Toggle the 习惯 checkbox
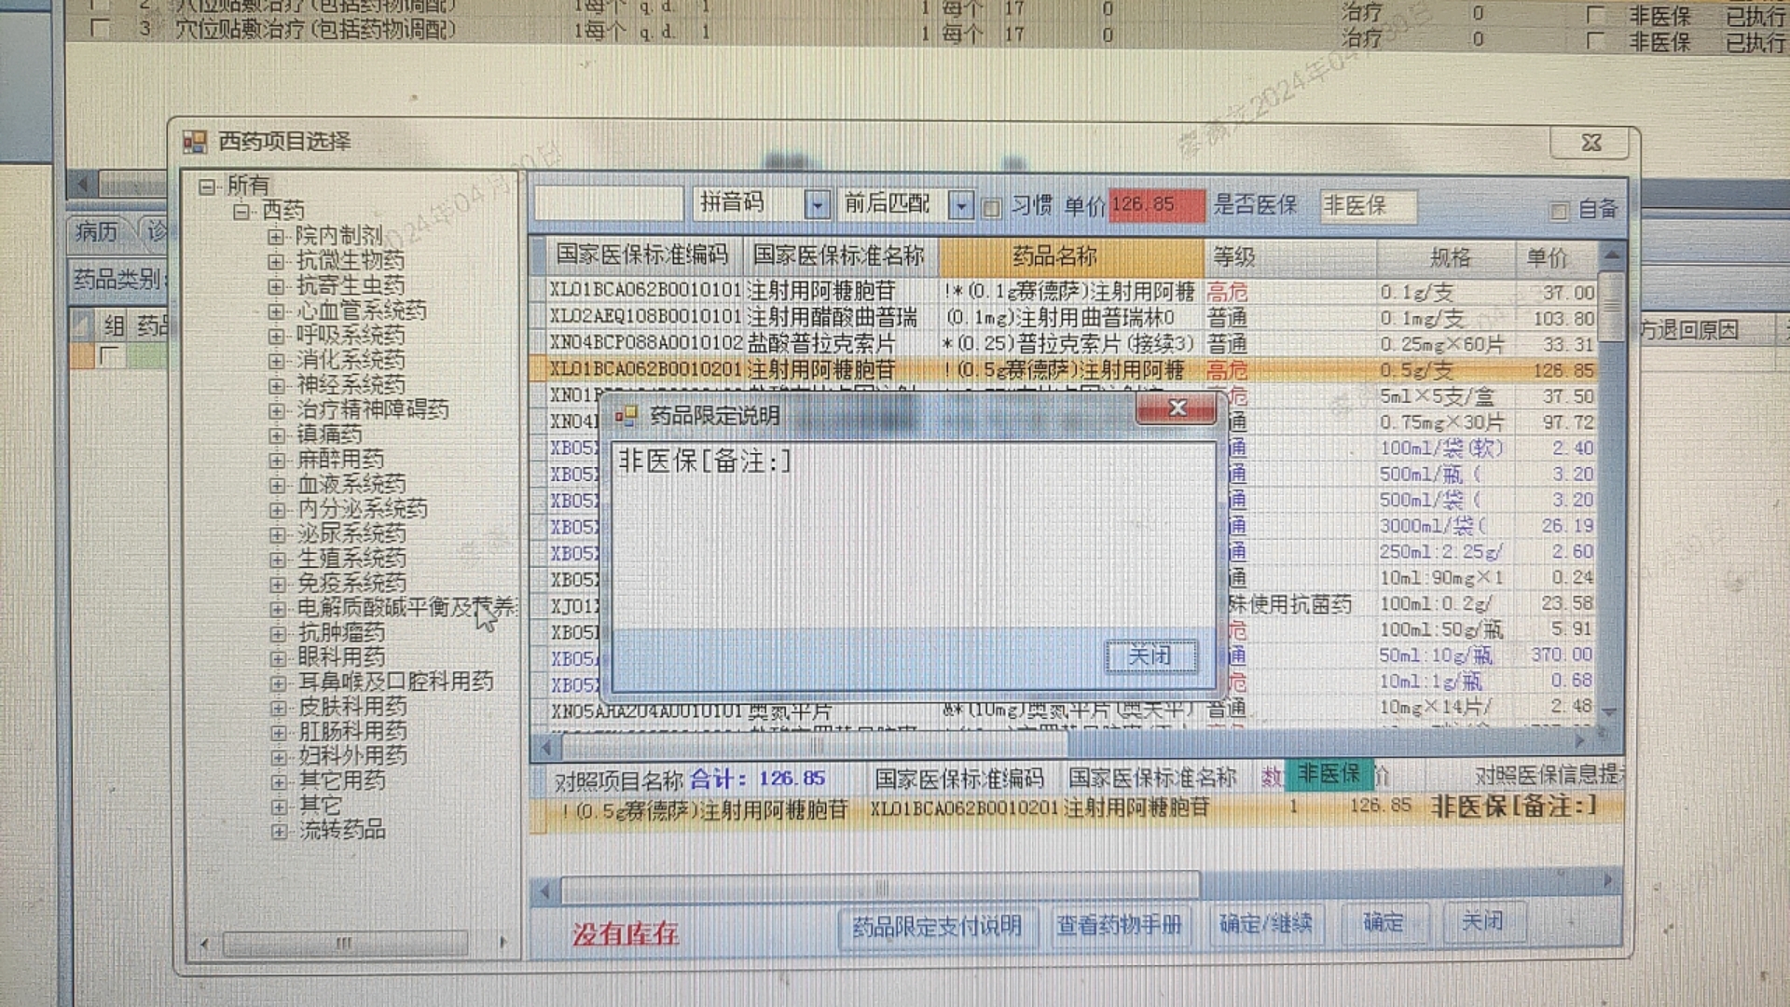 tap(992, 207)
